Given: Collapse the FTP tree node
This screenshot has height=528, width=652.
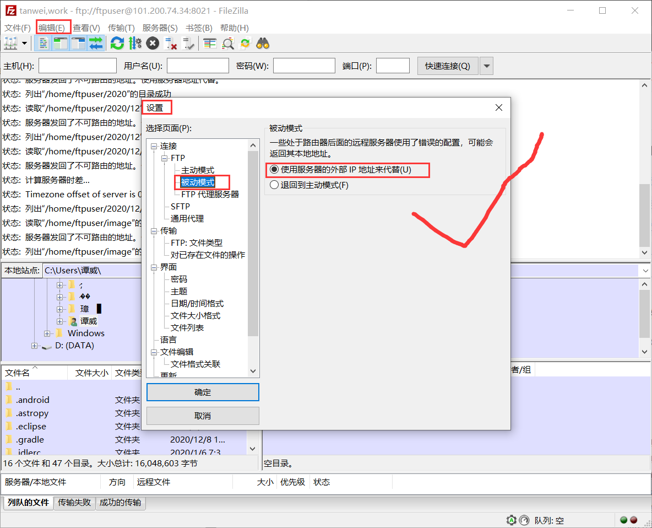Looking at the screenshot, I should [165, 158].
